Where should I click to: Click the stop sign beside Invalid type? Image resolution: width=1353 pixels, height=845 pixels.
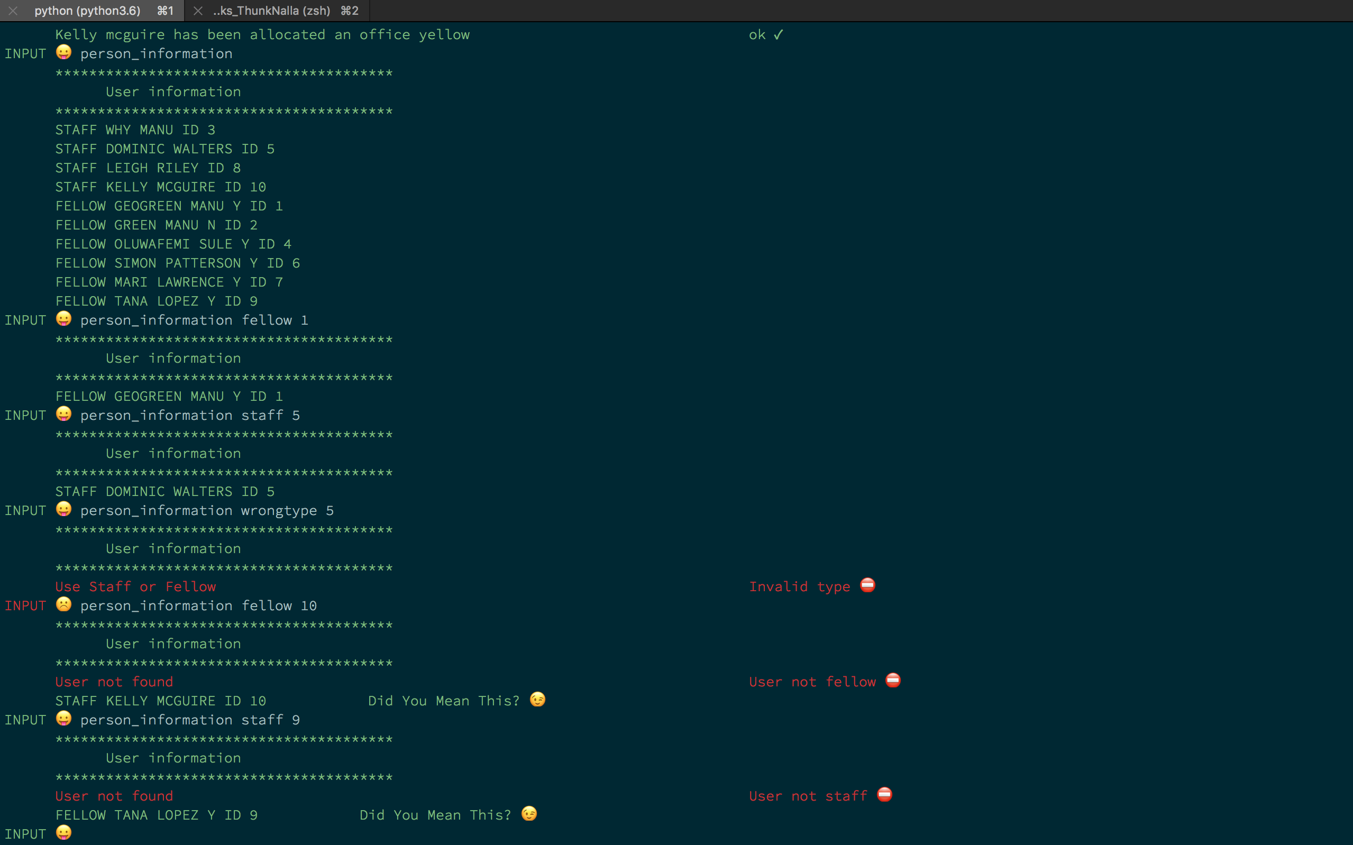[867, 585]
